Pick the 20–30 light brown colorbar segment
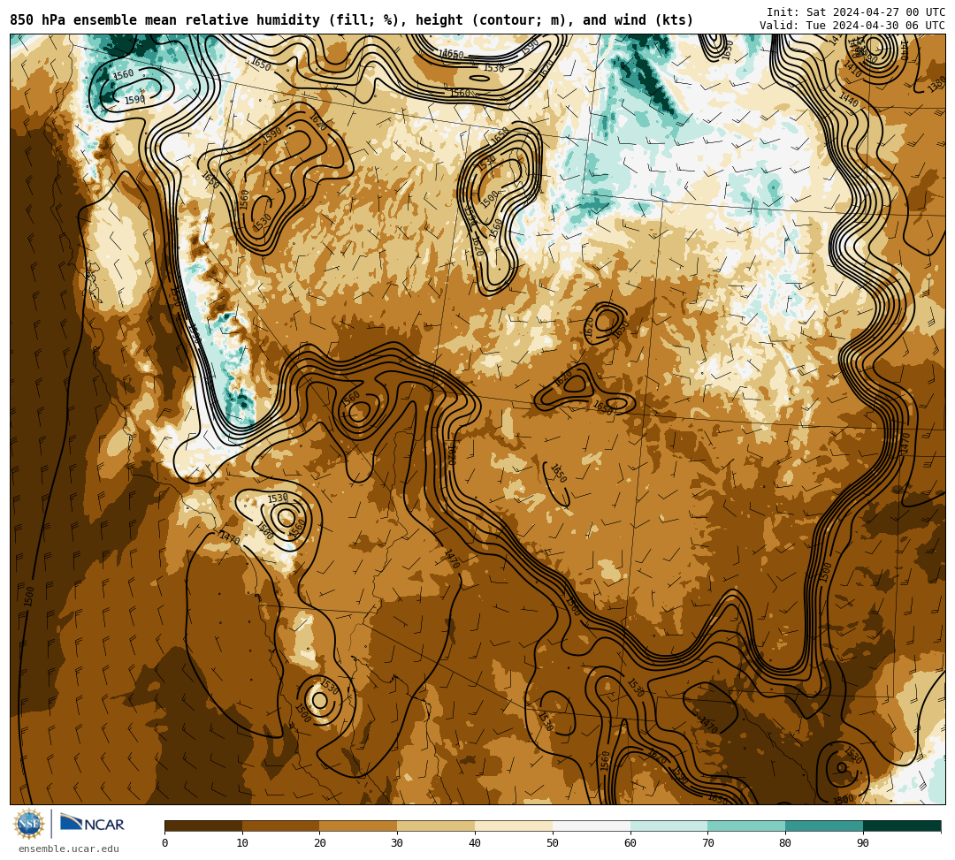This screenshot has height=860, width=955. point(359,826)
